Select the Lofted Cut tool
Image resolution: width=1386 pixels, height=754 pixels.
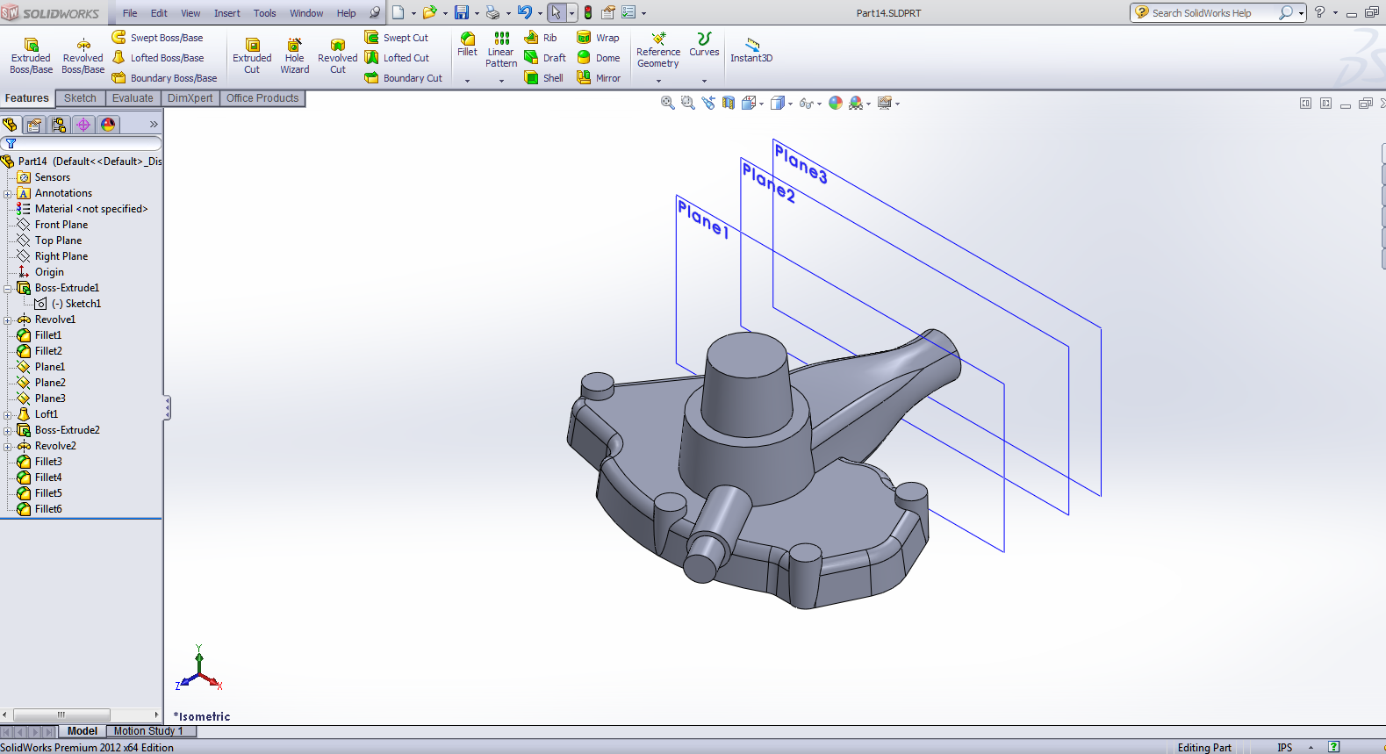(x=397, y=58)
